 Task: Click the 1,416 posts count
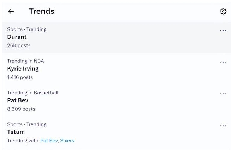click(20, 77)
